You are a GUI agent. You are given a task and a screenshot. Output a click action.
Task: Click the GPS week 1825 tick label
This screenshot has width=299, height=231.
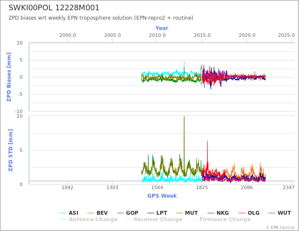click(202, 187)
